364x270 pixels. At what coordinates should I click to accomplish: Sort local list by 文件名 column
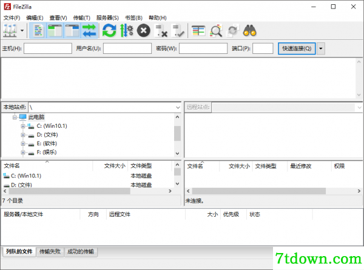(47, 166)
